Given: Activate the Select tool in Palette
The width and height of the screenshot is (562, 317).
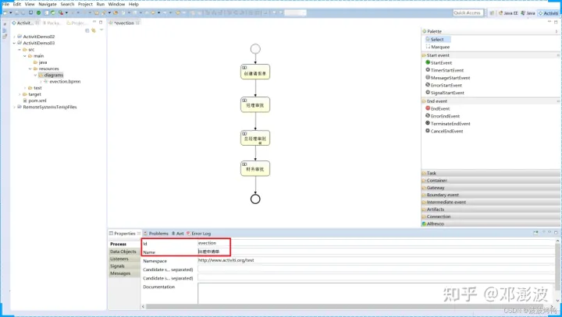Looking at the screenshot, I should click(x=438, y=40).
